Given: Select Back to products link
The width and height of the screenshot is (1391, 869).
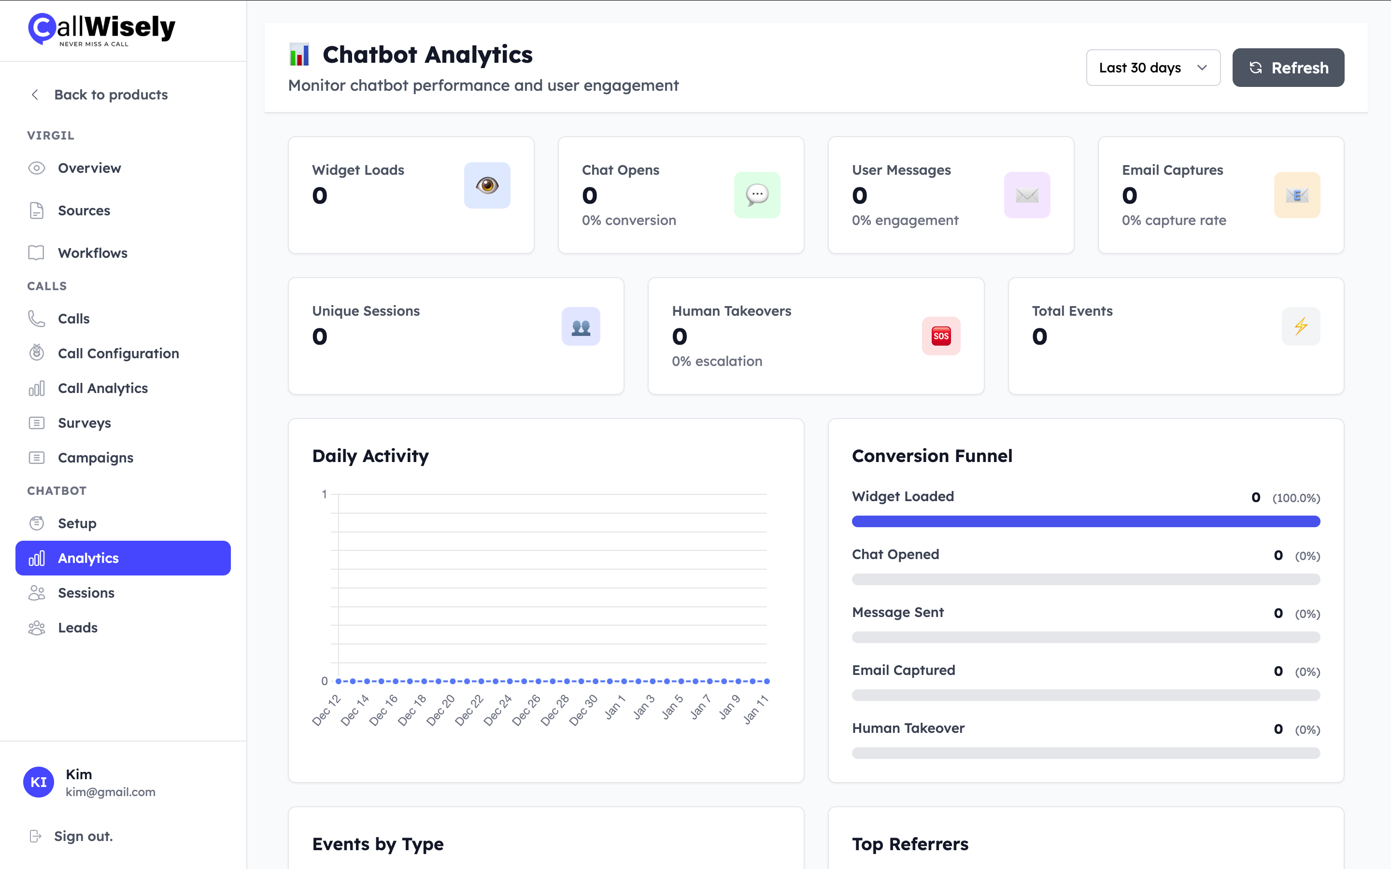Looking at the screenshot, I should click(111, 94).
